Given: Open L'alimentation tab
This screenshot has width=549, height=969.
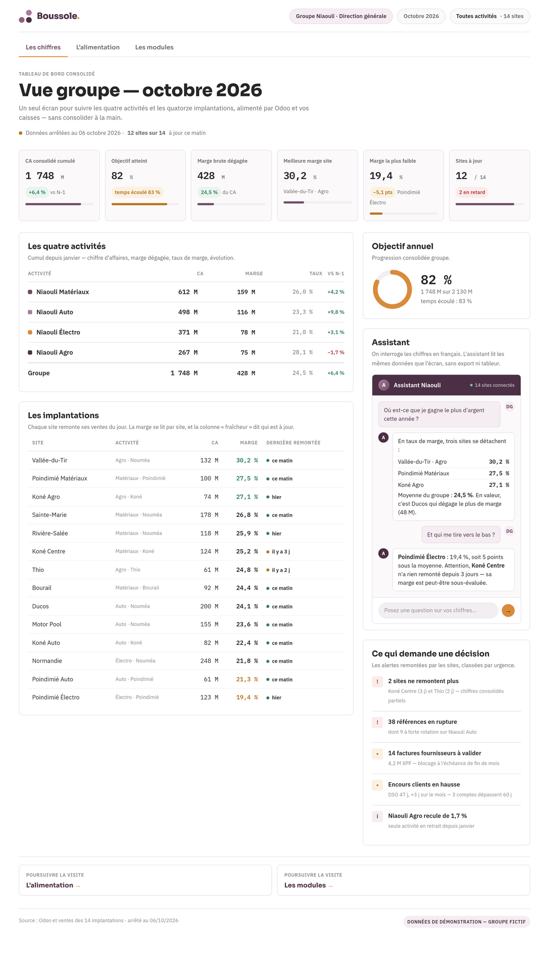Looking at the screenshot, I should (x=98, y=47).
